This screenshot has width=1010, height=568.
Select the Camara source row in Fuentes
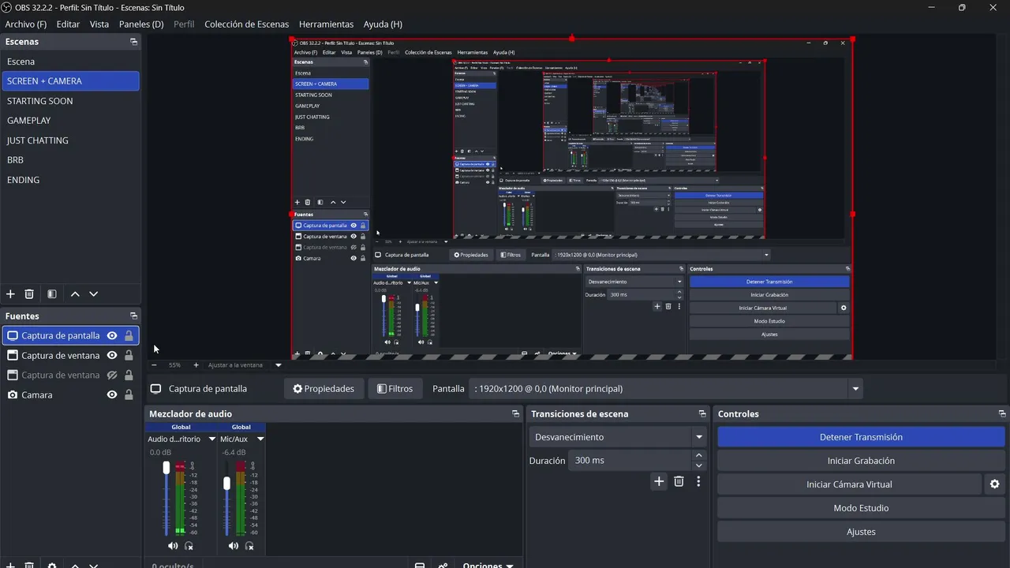[x=70, y=395]
